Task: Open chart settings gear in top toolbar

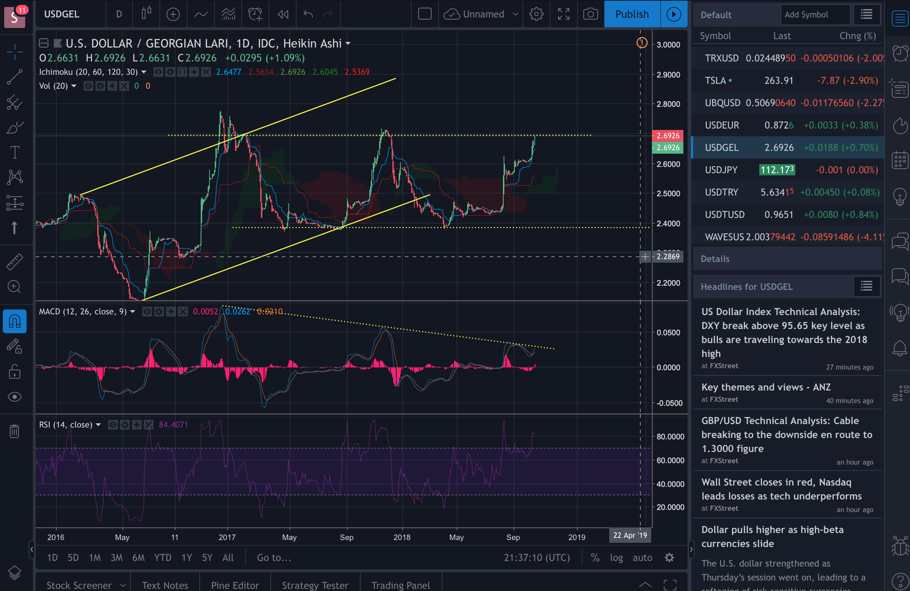Action: pyautogui.click(x=536, y=14)
